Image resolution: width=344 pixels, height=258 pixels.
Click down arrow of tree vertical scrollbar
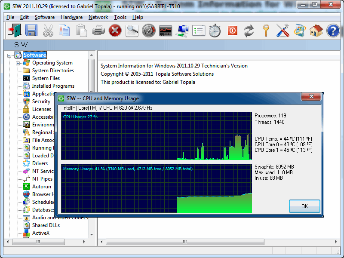click(x=92, y=235)
